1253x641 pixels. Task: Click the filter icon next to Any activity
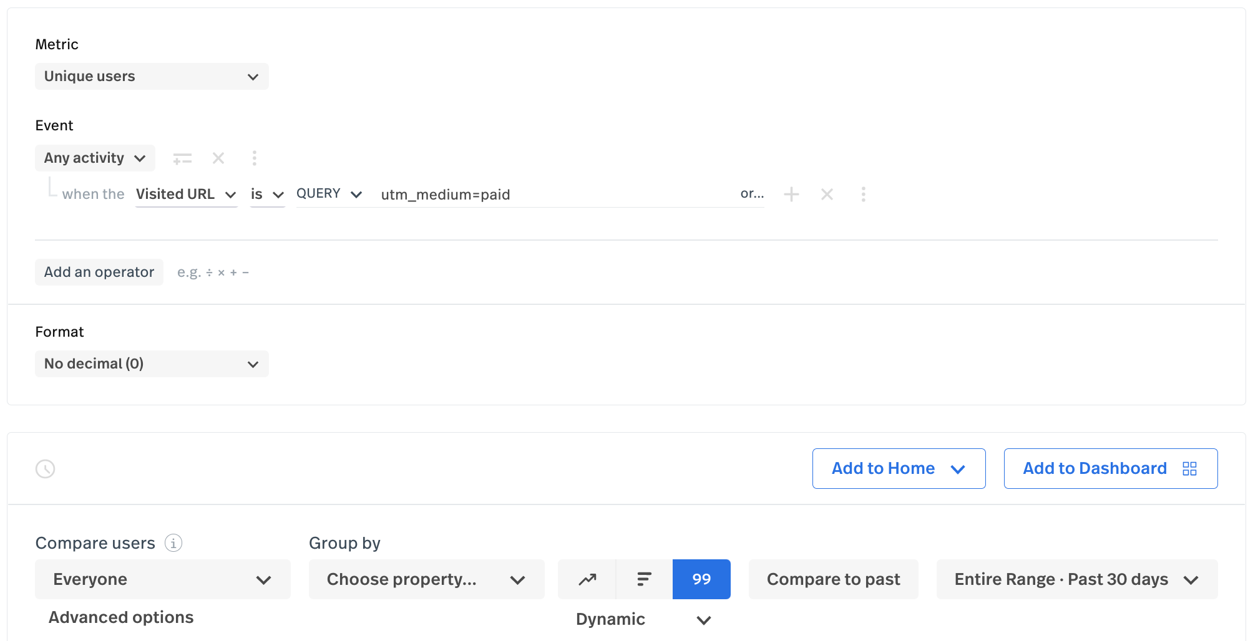182,158
